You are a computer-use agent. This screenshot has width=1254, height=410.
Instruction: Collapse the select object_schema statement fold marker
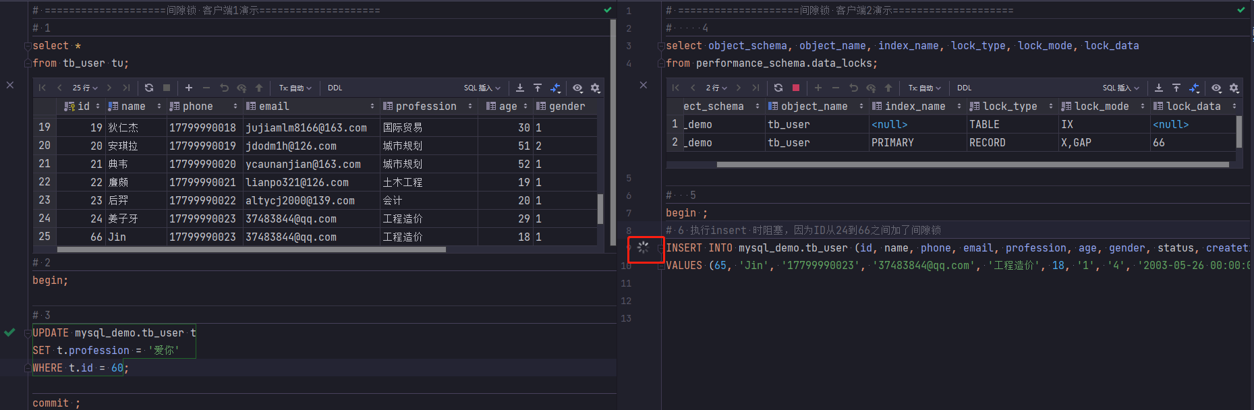[x=661, y=46]
